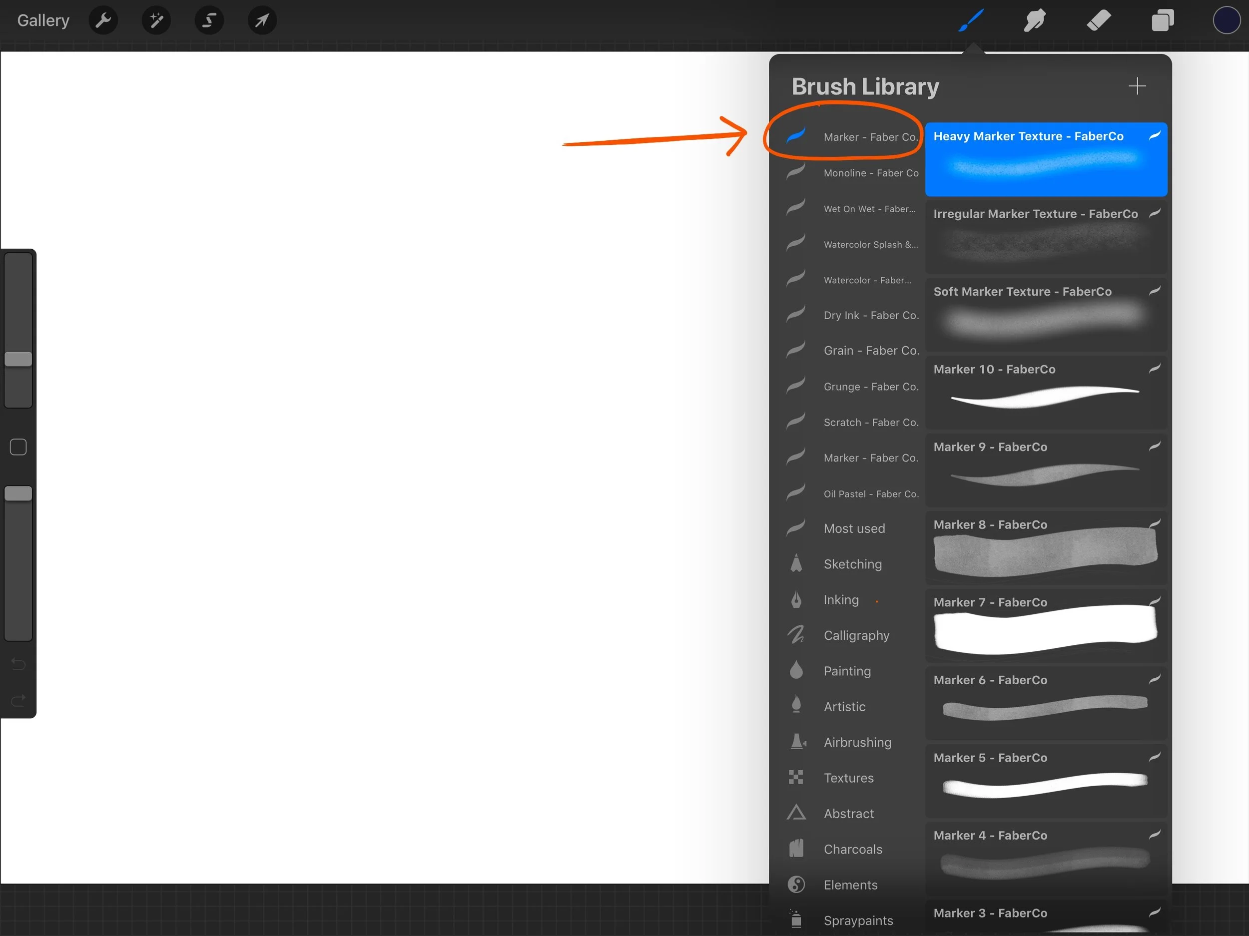Select the Airbrushing brush category
The width and height of the screenshot is (1249, 936).
pos(857,742)
